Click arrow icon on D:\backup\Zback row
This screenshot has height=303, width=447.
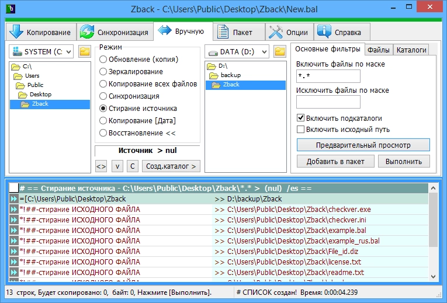pyautogui.click(x=13, y=198)
